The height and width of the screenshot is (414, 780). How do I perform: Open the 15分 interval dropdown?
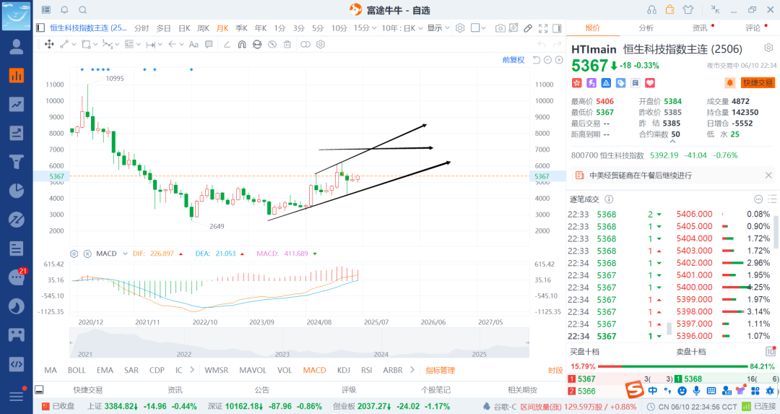365,28
